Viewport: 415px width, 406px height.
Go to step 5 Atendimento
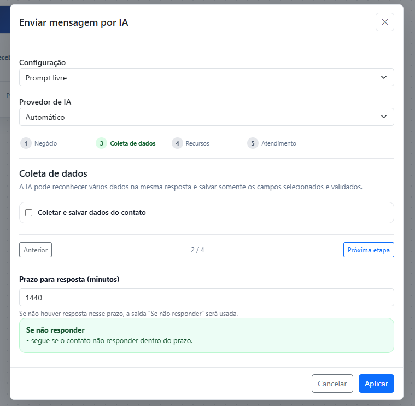(x=272, y=143)
